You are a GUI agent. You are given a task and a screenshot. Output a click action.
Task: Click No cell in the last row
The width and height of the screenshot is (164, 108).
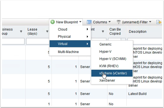[x=111, y=104]
